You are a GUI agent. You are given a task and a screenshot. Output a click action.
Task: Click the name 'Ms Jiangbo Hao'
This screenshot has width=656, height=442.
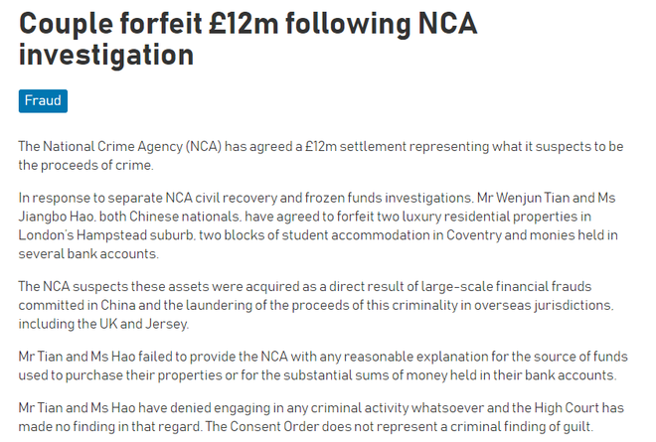[59, 218]
